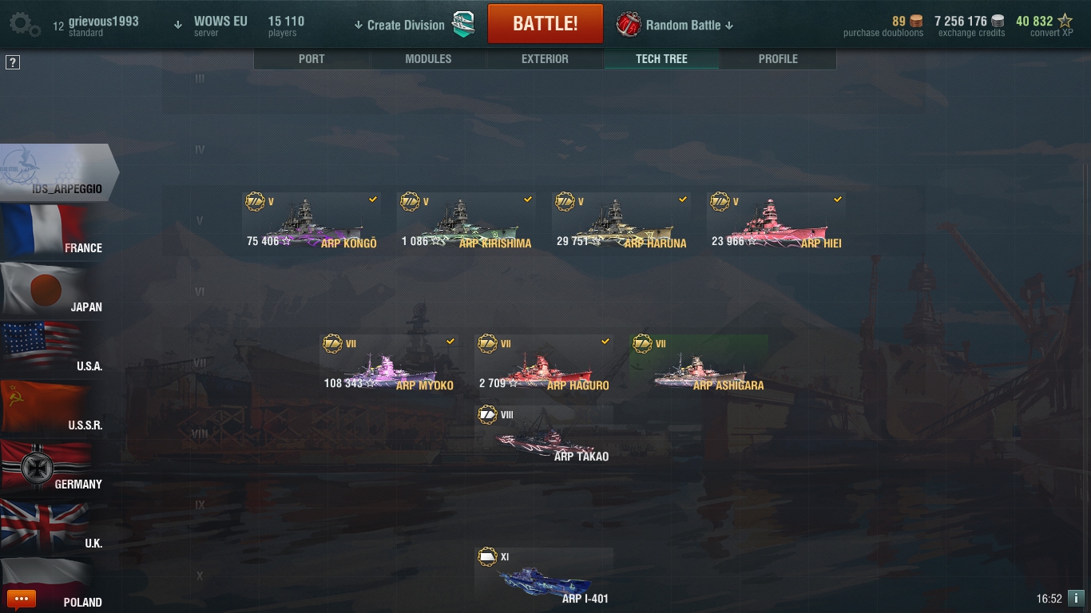This screenshot has height=613, width=1091.
Task: Open the settings gear menu
Action: tap(24, 25)
